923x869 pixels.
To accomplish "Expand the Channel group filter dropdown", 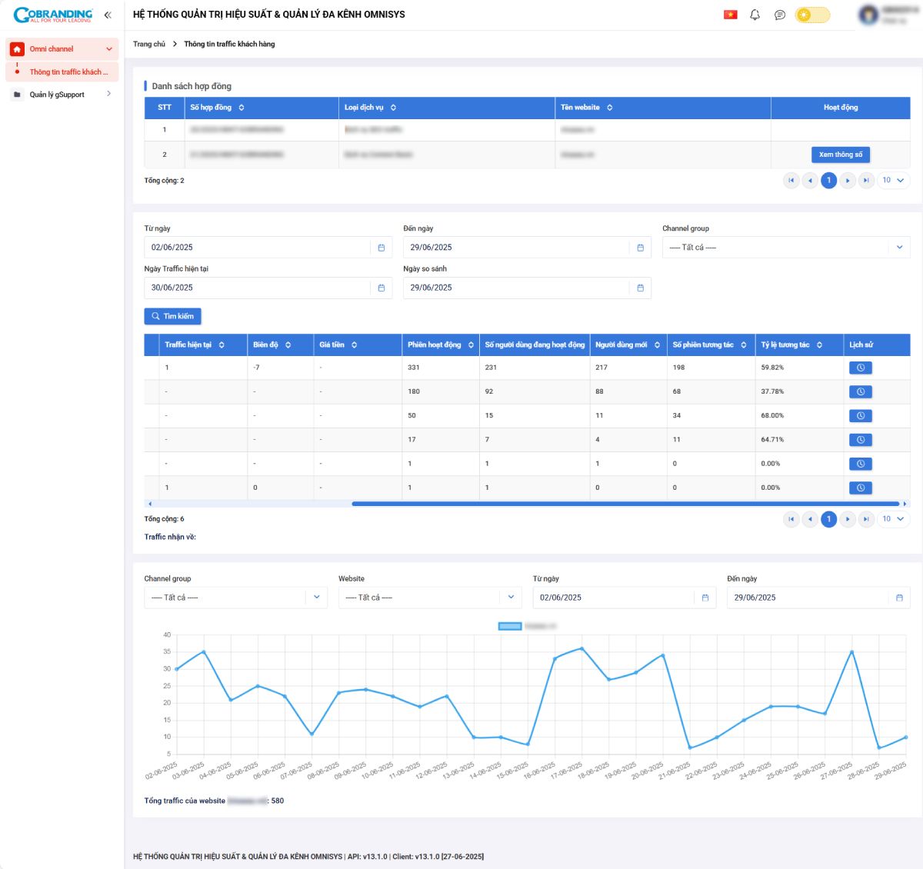I will pos(785,248).
